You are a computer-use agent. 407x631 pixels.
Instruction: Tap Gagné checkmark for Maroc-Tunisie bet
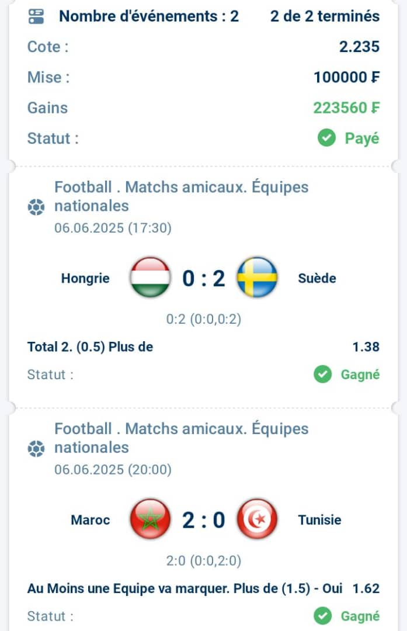tap(322, 616)
